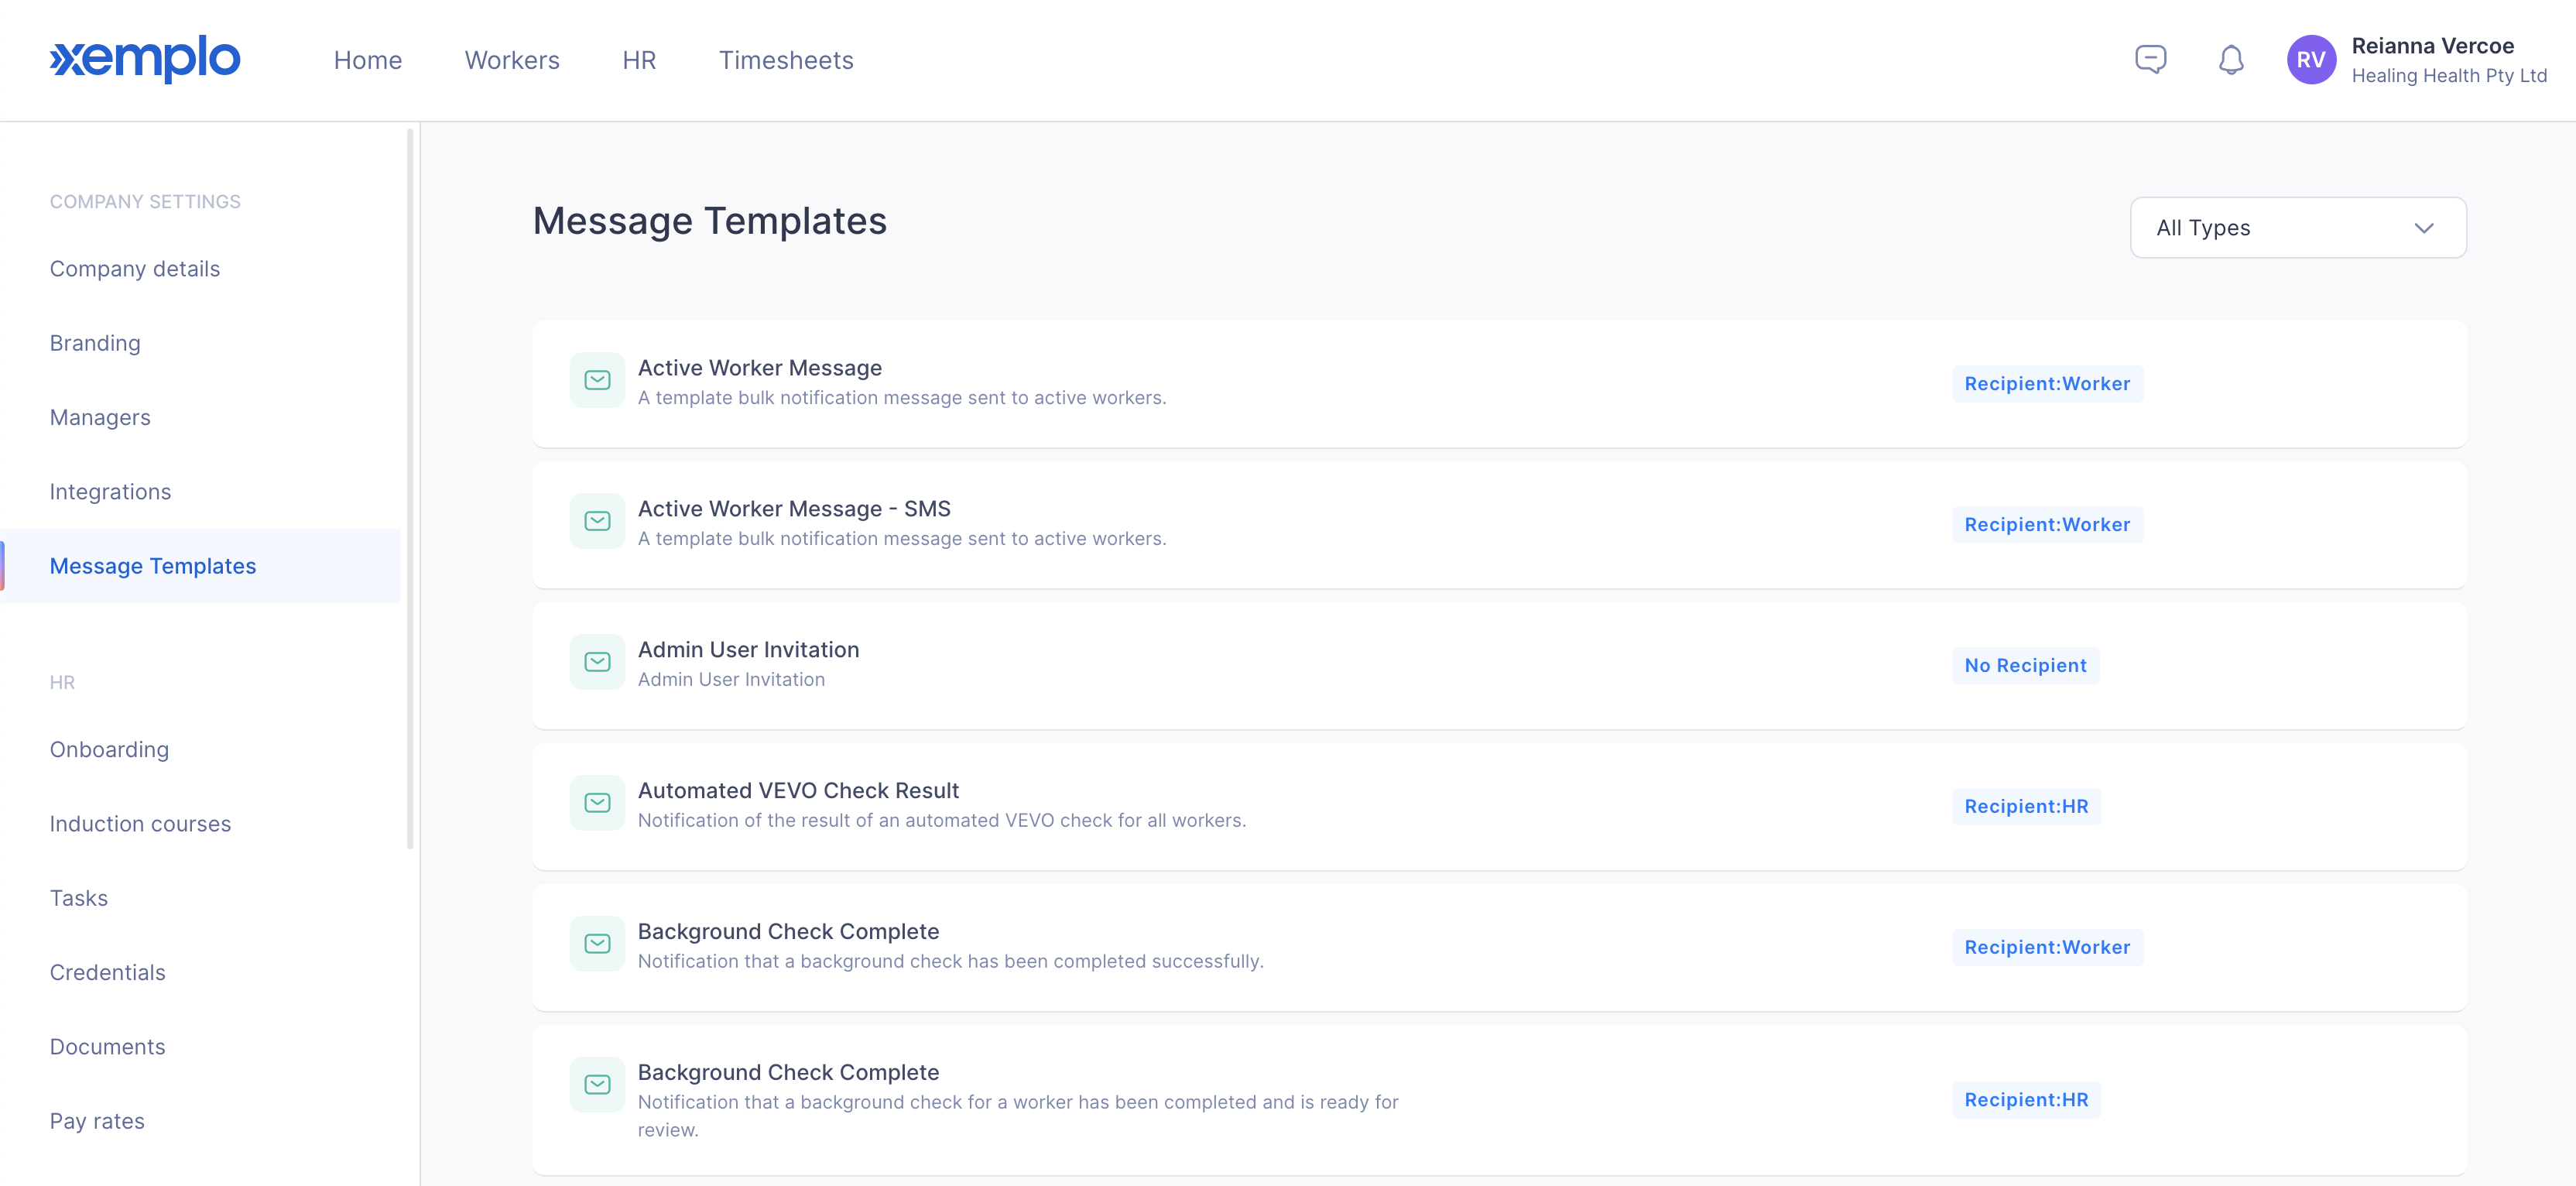Click envelope icon for worker Background Check Complete
This screenshot has height=1186, width=2576.
pos(597,944)
